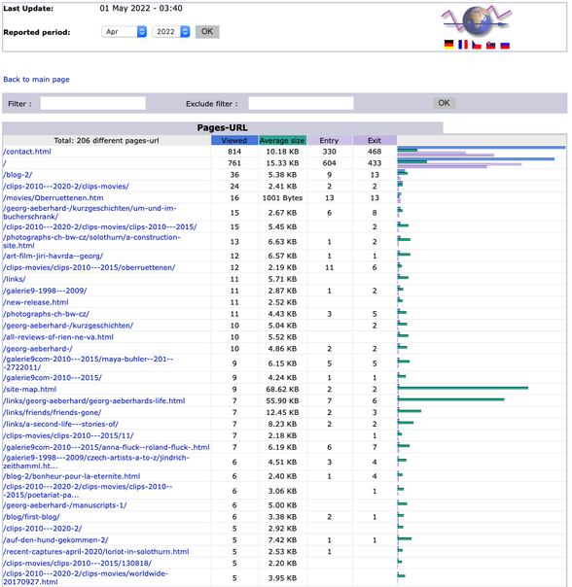Open /photographs-ch-bw-cz/ link

tap(46, 314)
